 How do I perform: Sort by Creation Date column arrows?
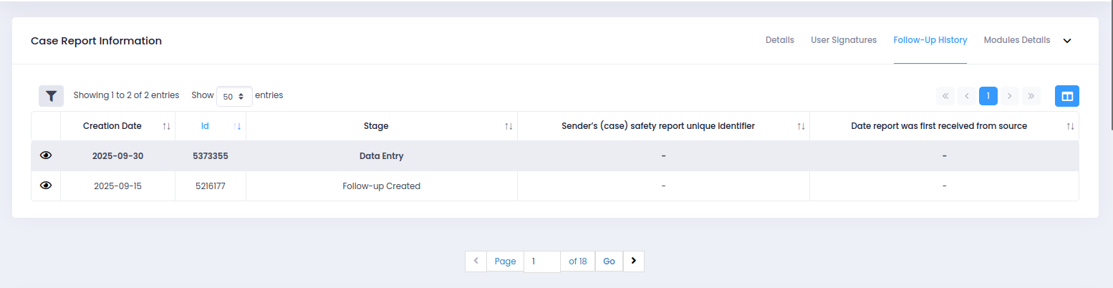166,126
